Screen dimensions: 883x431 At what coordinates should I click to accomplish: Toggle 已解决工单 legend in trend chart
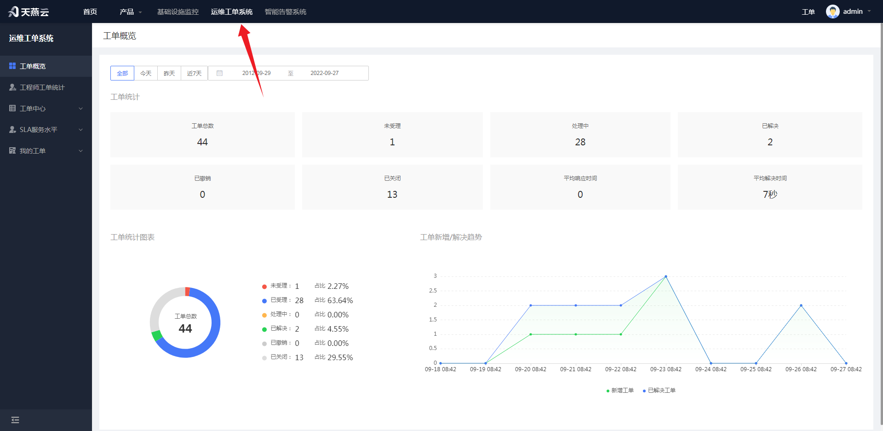pos(659,391)
